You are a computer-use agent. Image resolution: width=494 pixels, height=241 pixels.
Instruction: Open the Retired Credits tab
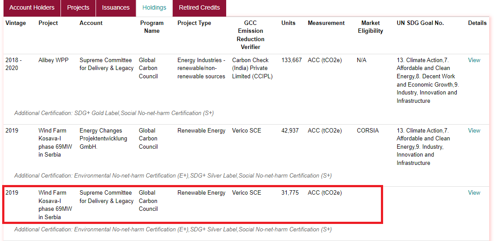click(199, 8)
